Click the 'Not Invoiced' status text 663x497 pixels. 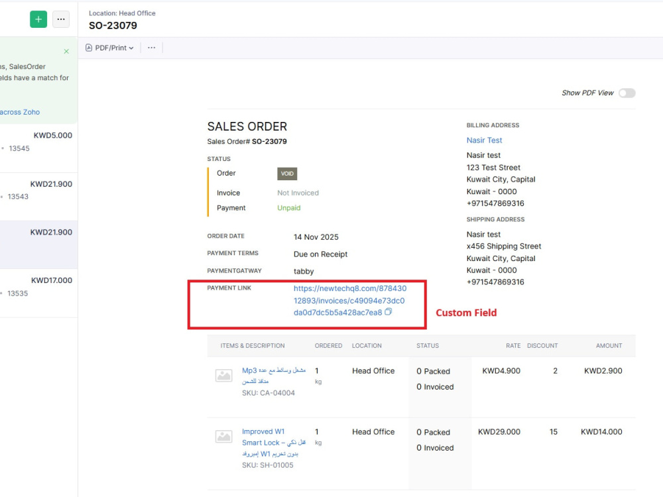point(298,193)
